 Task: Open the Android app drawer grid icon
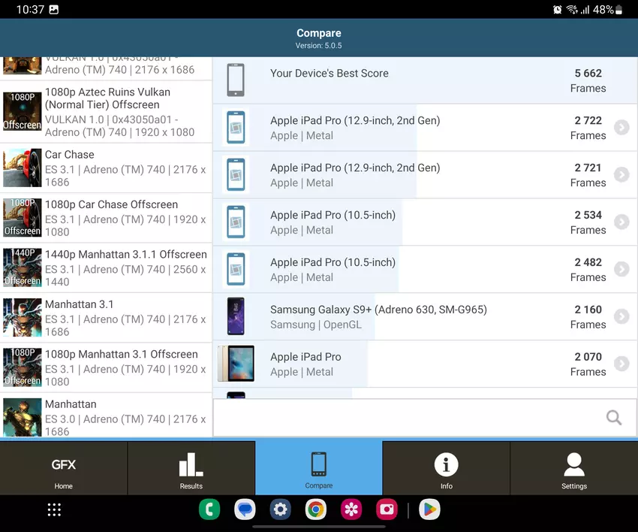(54, 510)
